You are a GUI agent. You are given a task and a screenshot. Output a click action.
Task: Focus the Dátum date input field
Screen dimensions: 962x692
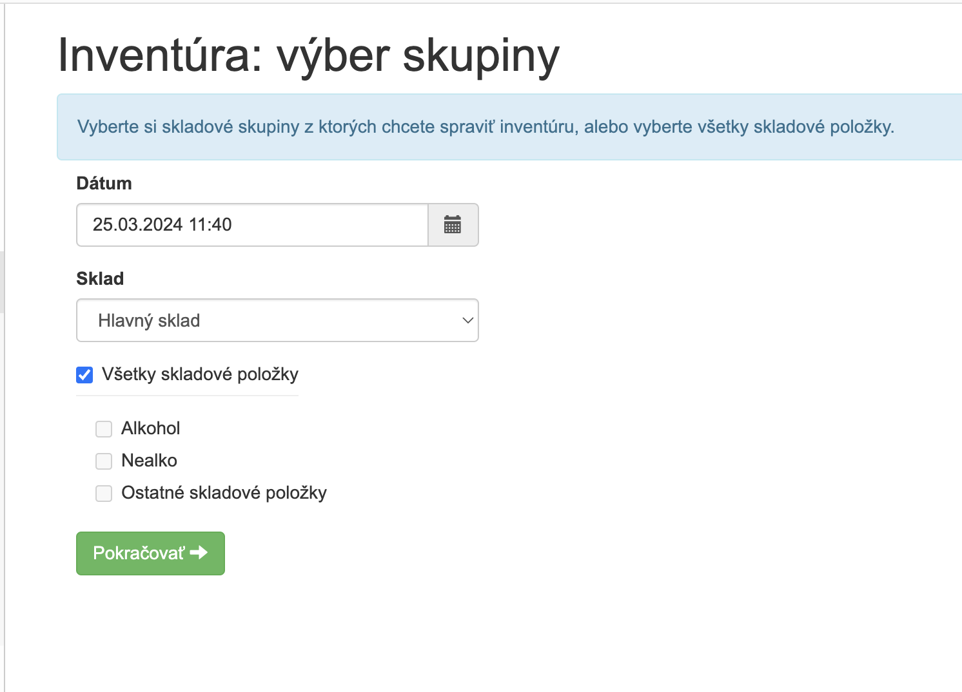click(x=252, y=225)
